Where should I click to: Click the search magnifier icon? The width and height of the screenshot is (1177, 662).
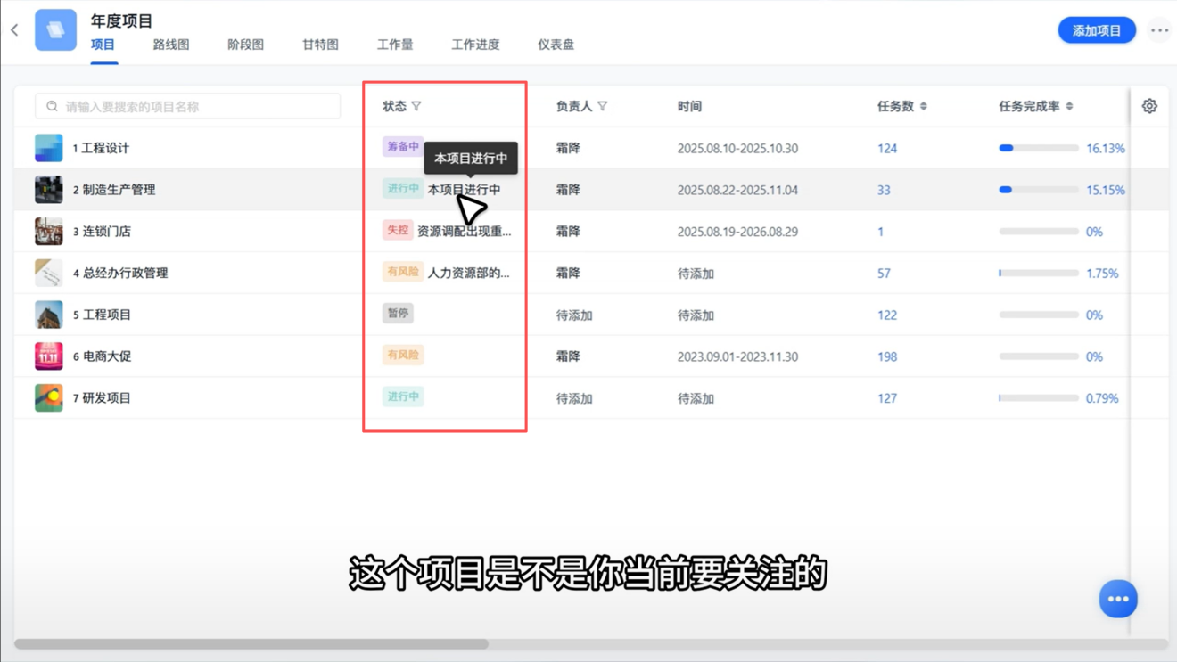[x=52, y=106]
